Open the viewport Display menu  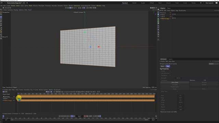coord(16,10)
